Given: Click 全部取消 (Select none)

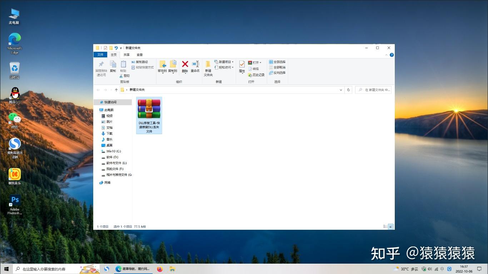Looking at the screenshot, I should 277,67.
